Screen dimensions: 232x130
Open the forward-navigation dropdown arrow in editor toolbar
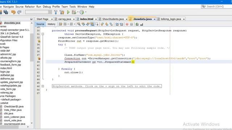pos(75,24)
